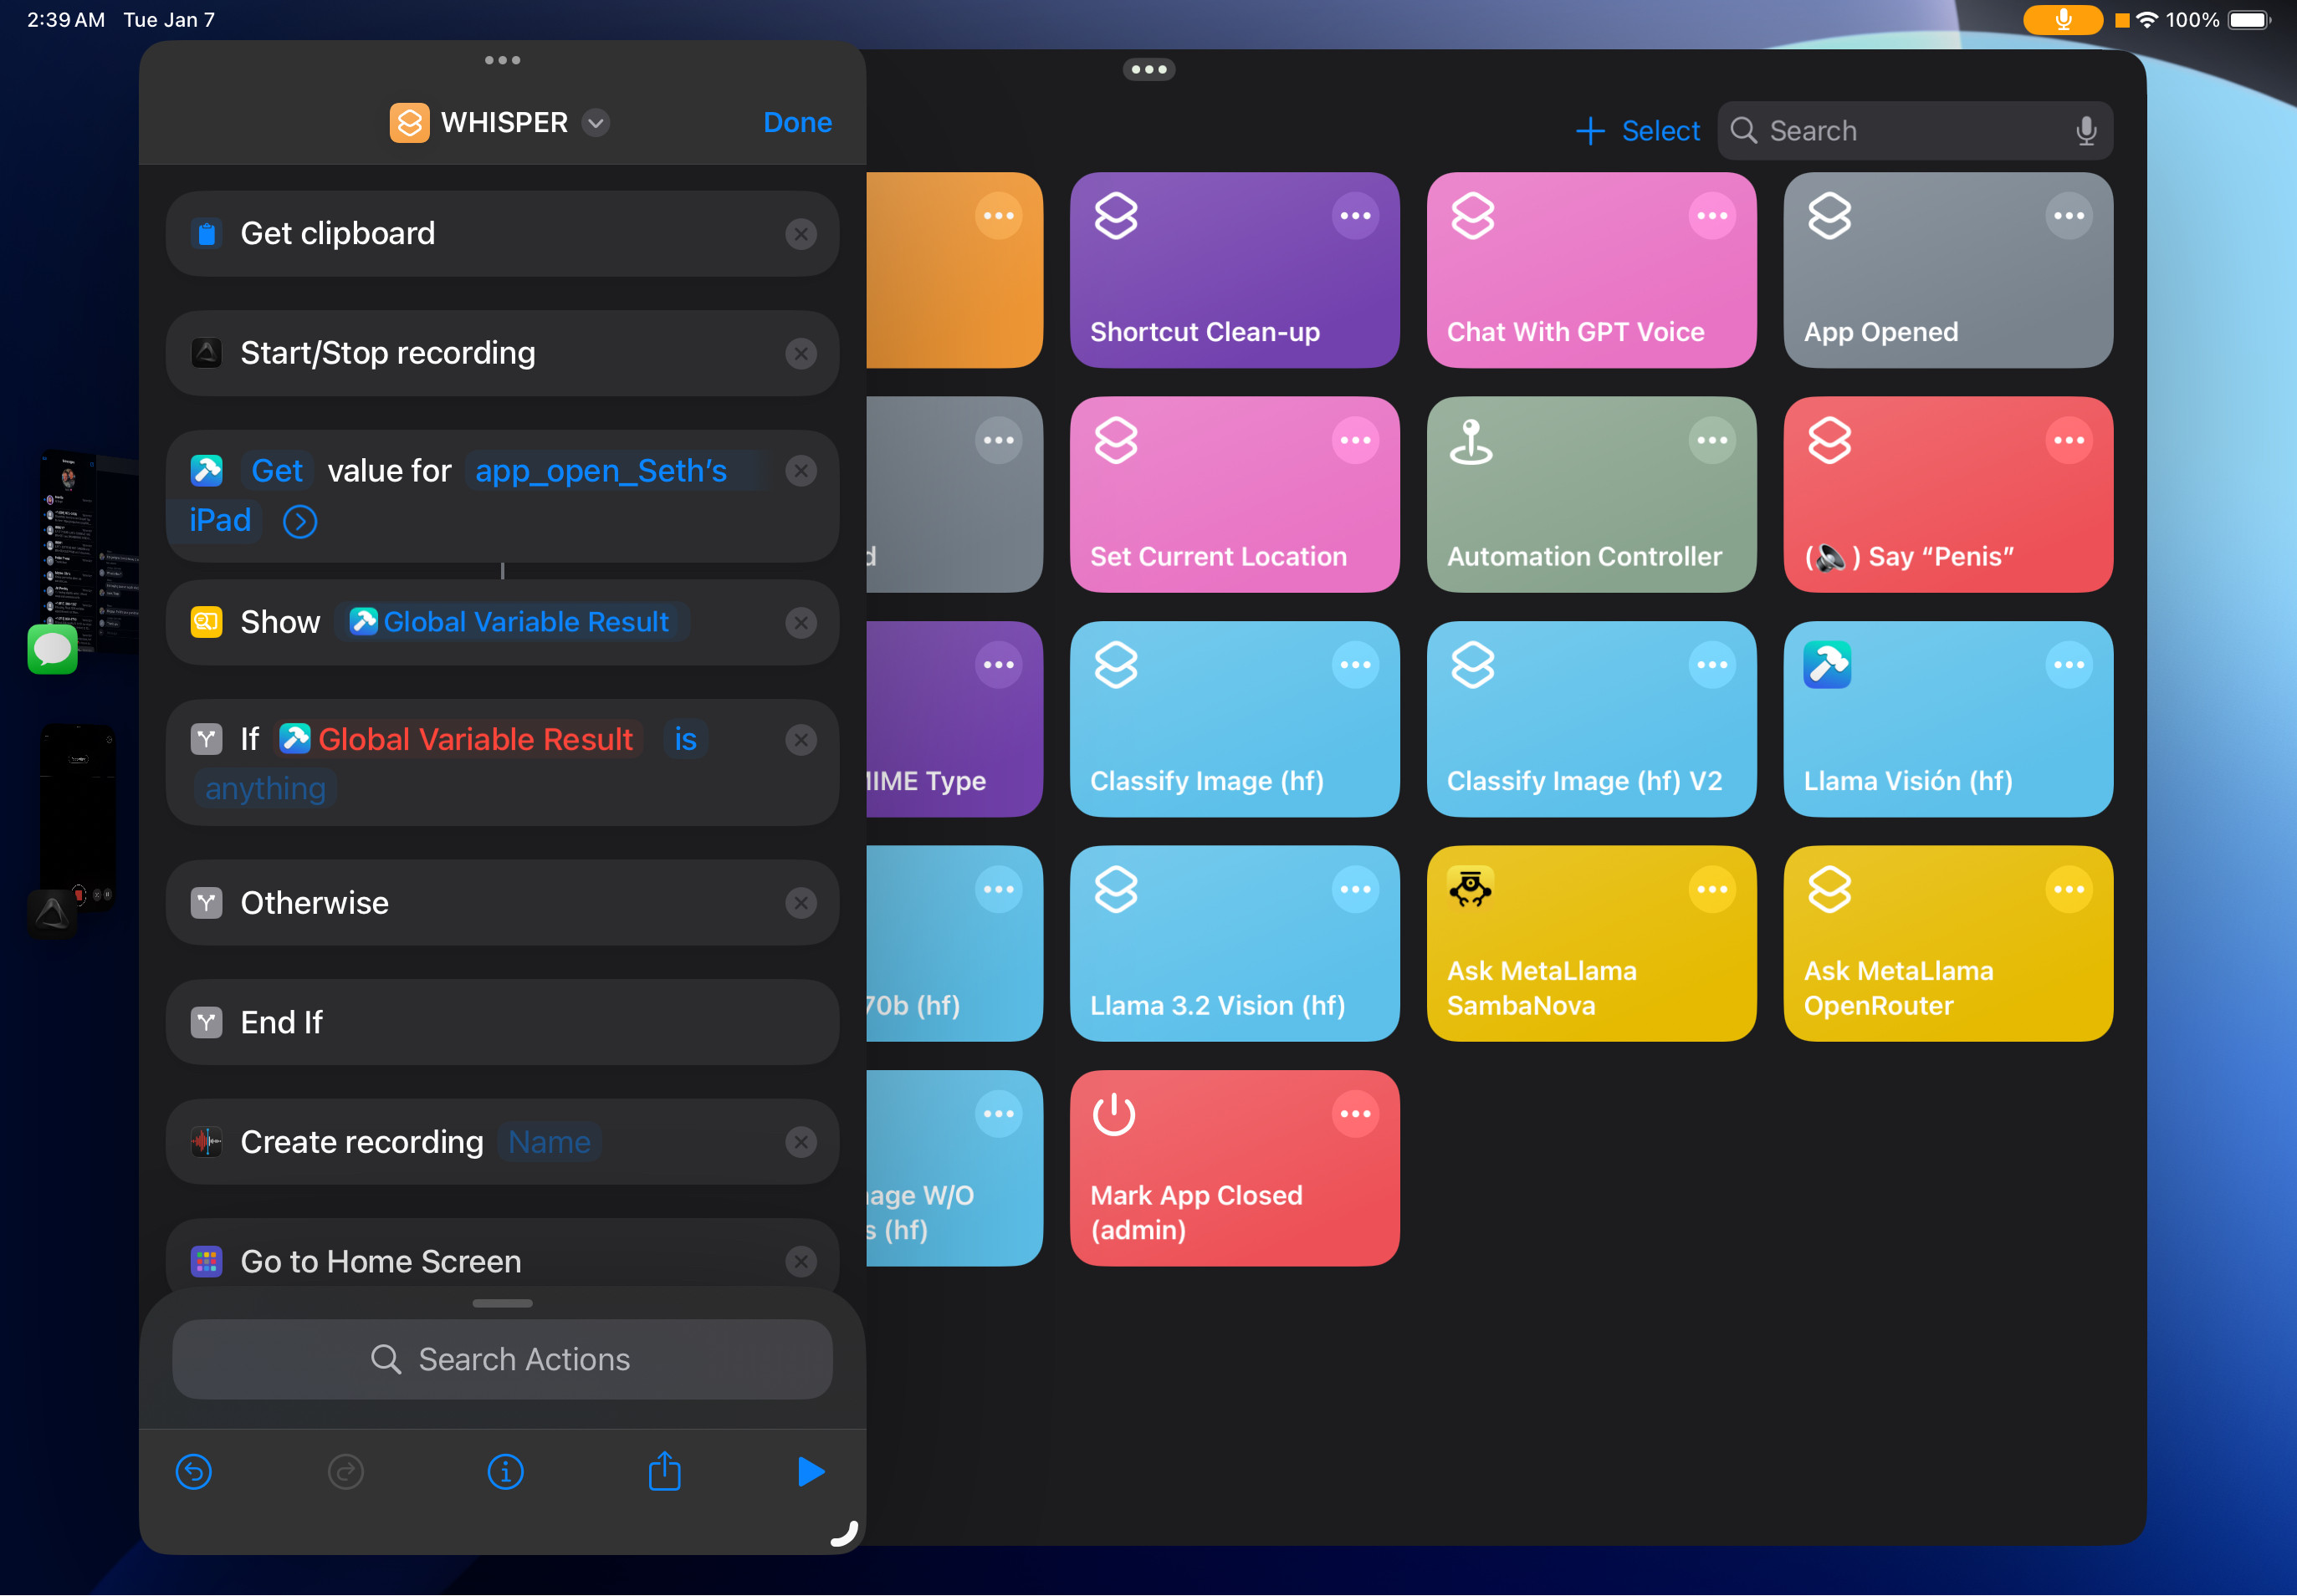Remove the Get clipboard action
Image resolution: width=2297 pixels, height=1596 pixels.
click(x=801, y=234)
